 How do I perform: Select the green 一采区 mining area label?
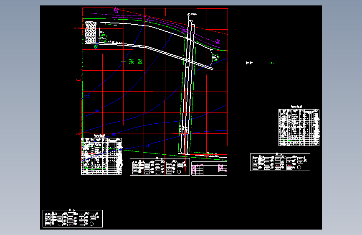(132, 61)
